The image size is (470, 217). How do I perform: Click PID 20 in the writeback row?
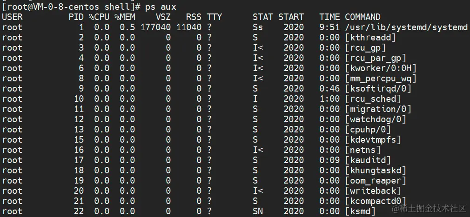pyautogui.click(x=79, y=191)
